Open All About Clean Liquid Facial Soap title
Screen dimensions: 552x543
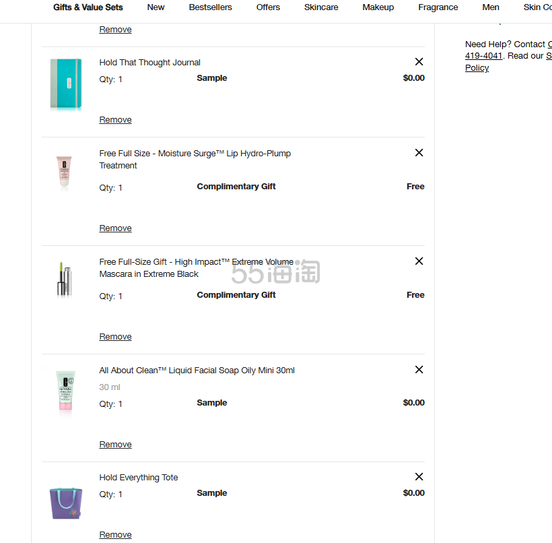coord(197,371)
